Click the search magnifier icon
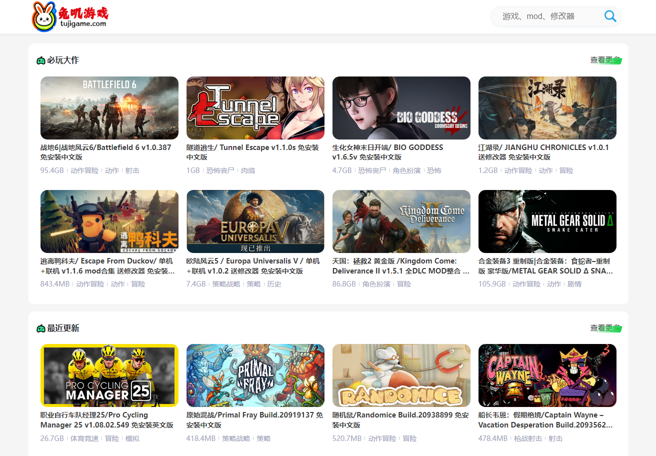This screenshot has width=656, height=456. [610, 16]
